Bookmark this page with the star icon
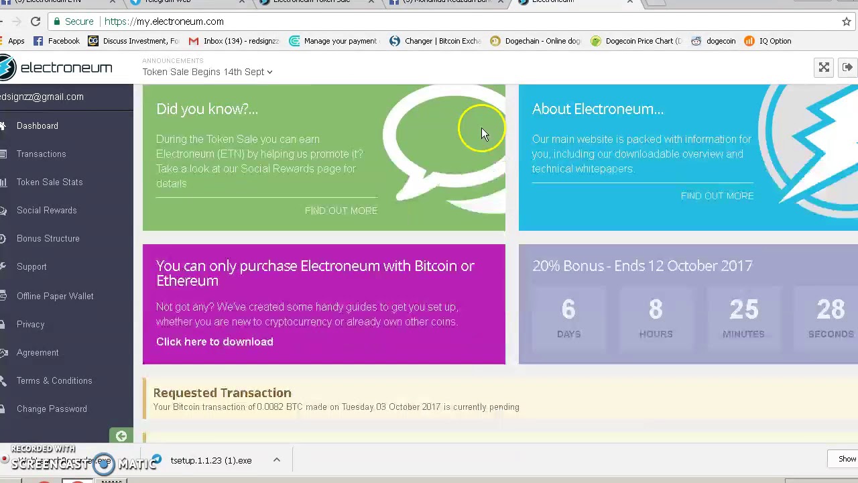Viewport: 858px width, 483px height. [847, 21]
